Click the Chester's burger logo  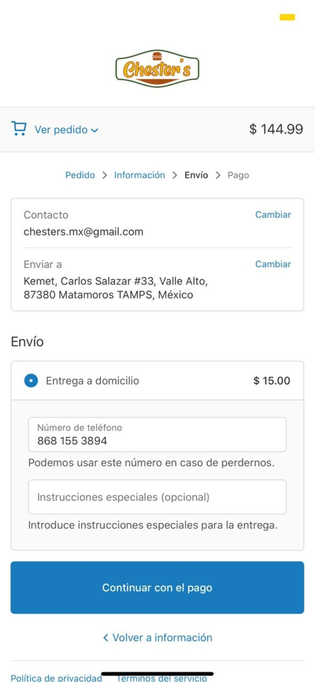coord(157,68)
